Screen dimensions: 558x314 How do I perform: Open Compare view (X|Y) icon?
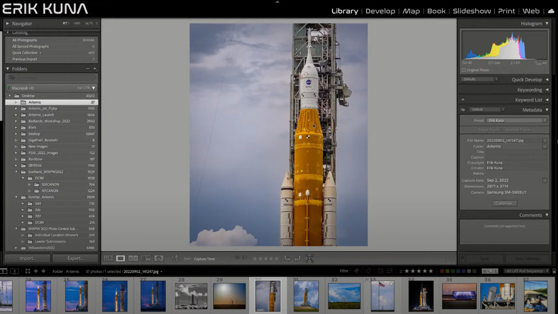tap(133, 258)
